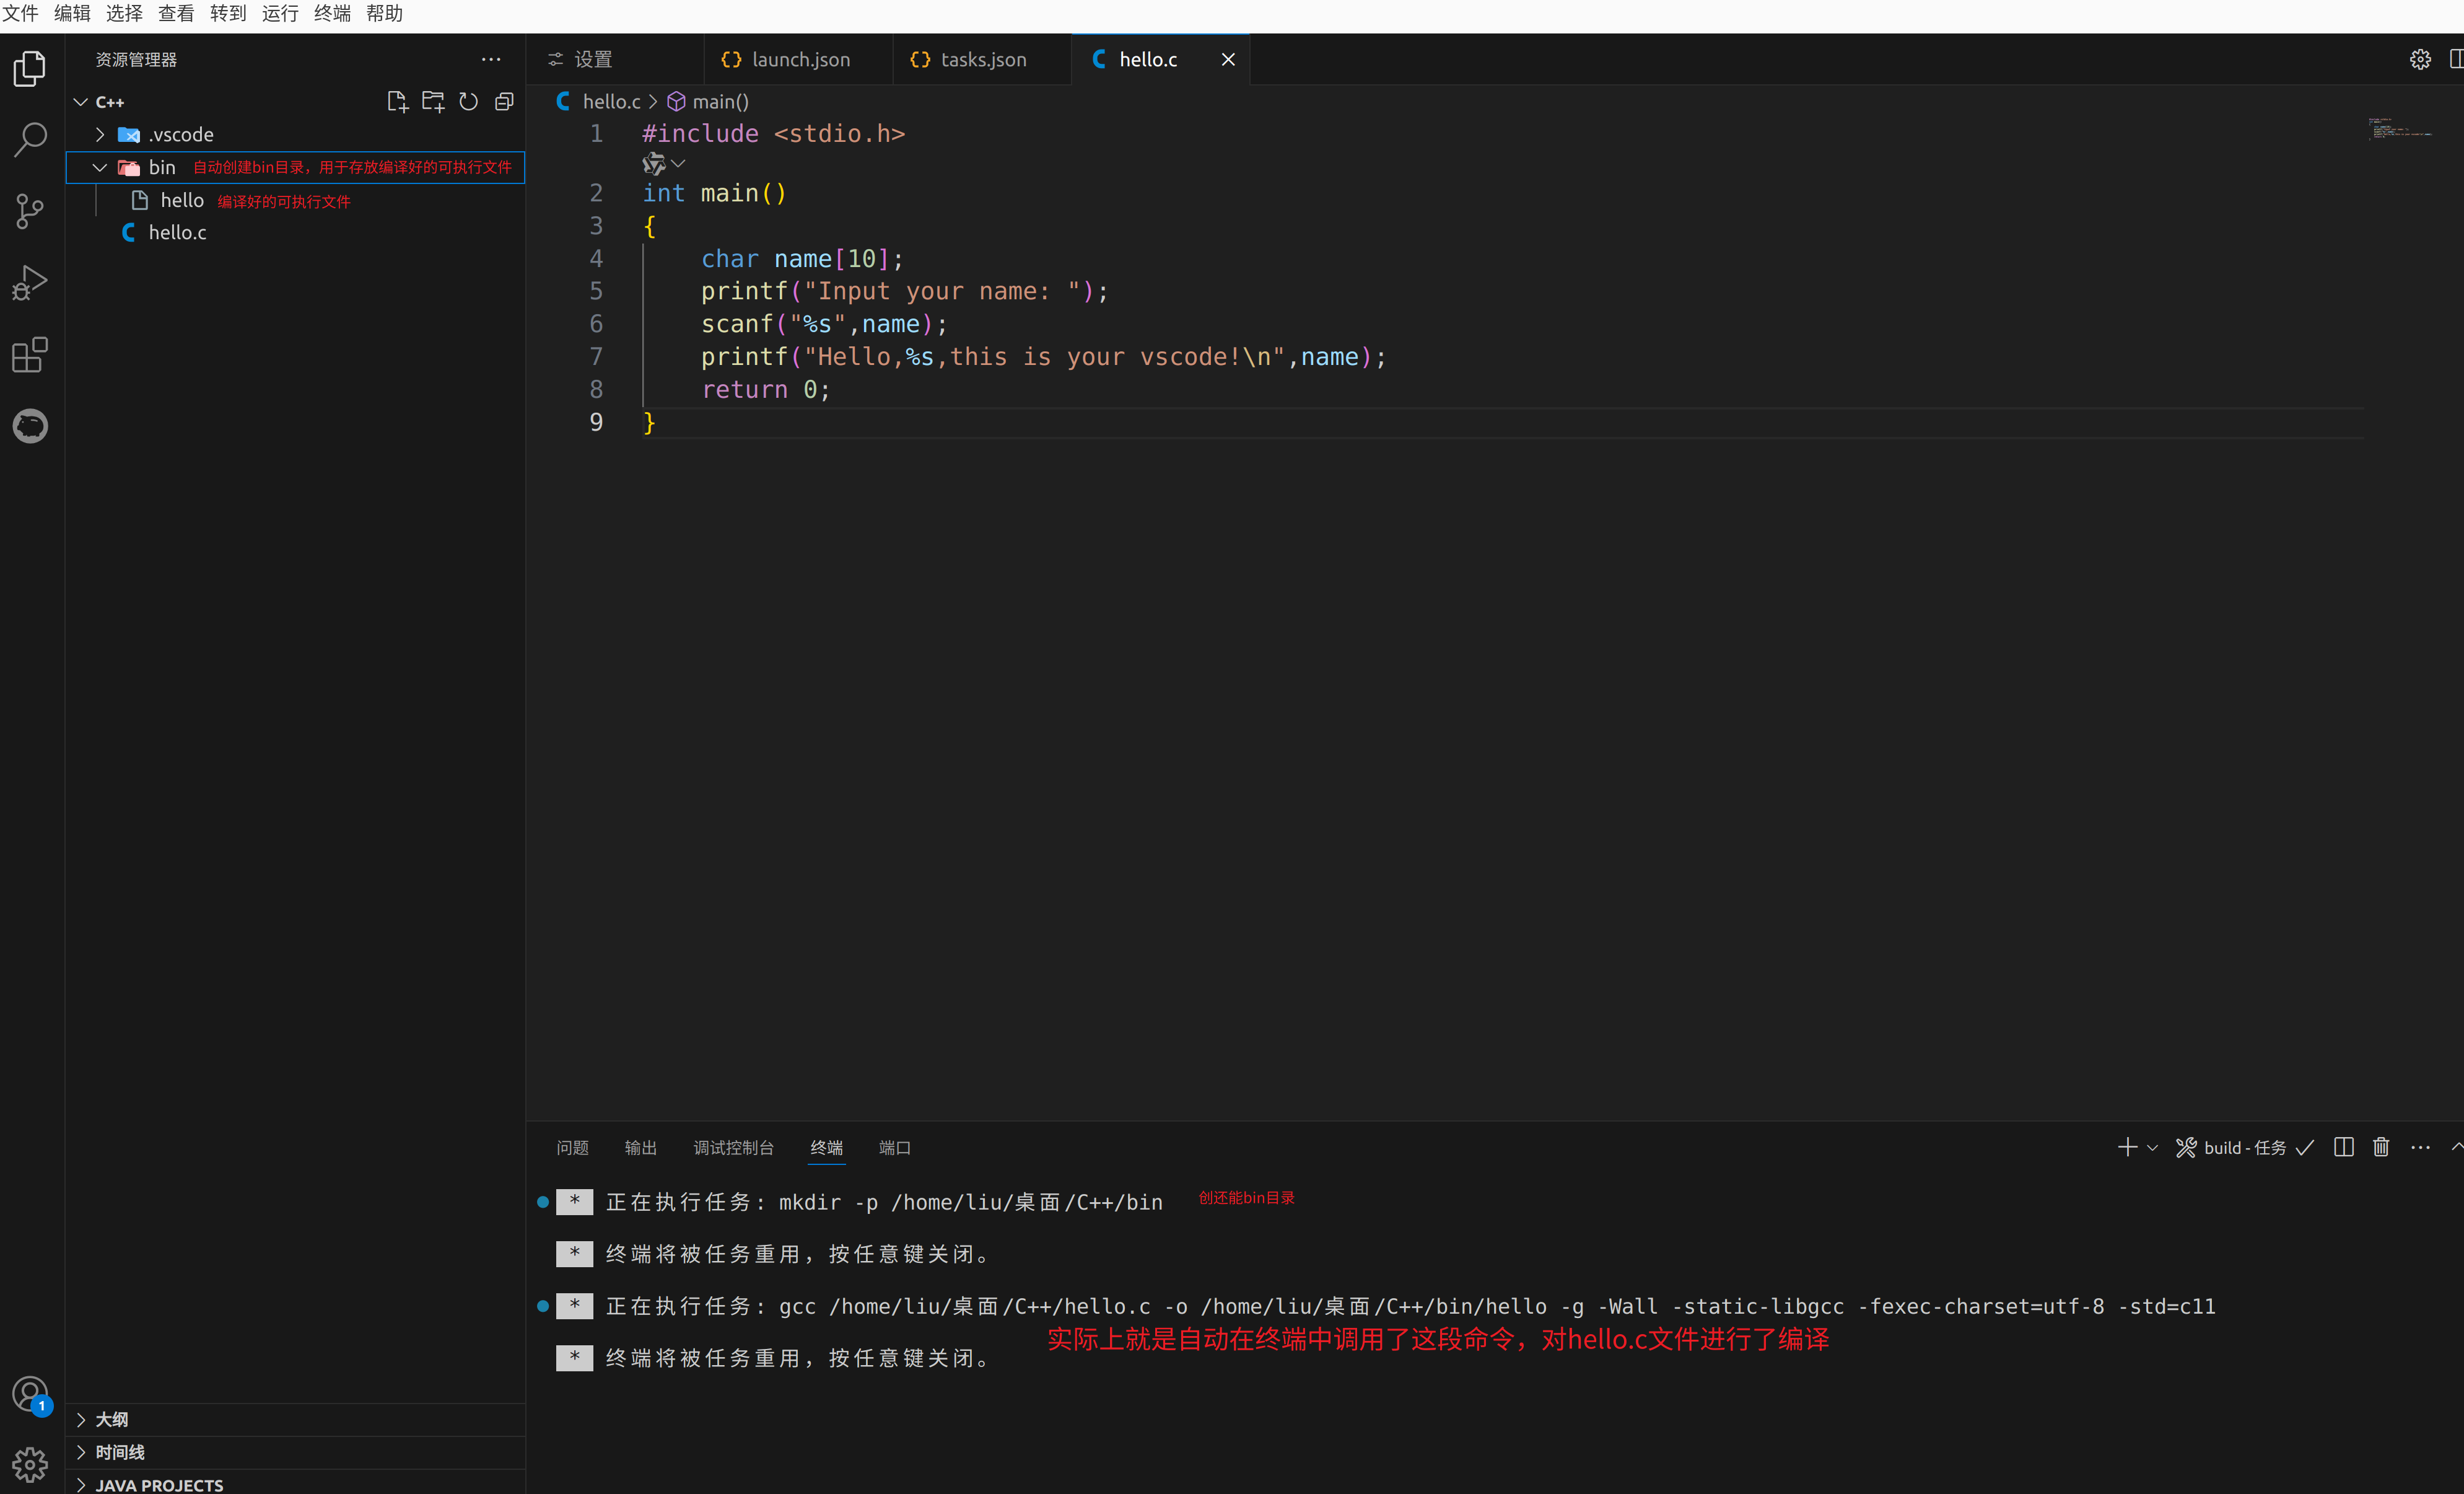Open the new terminal dropdown arrow
This screenshot has width=2464, height=1494.
click(x=2152, y=1148)
